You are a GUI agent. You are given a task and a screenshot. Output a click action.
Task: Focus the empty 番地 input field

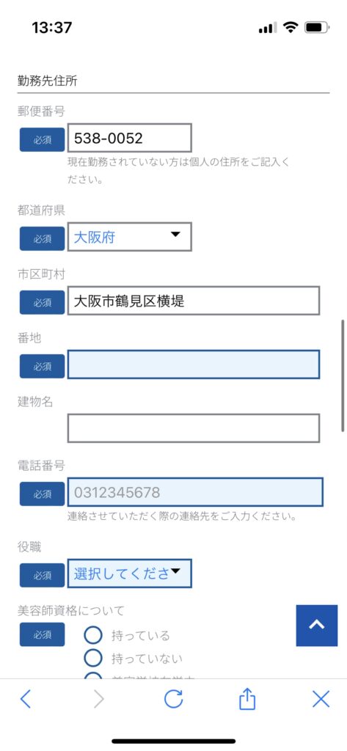[194, 364]
